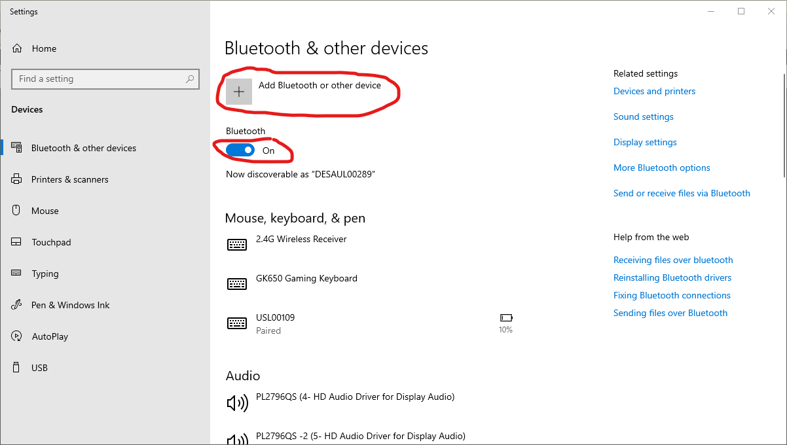Click the 2.4G Wireless Receiver keyboard icon
Image resolution: width=787 pixels, height=445 pixels.
pyautogui.click(x=237, y=245)
